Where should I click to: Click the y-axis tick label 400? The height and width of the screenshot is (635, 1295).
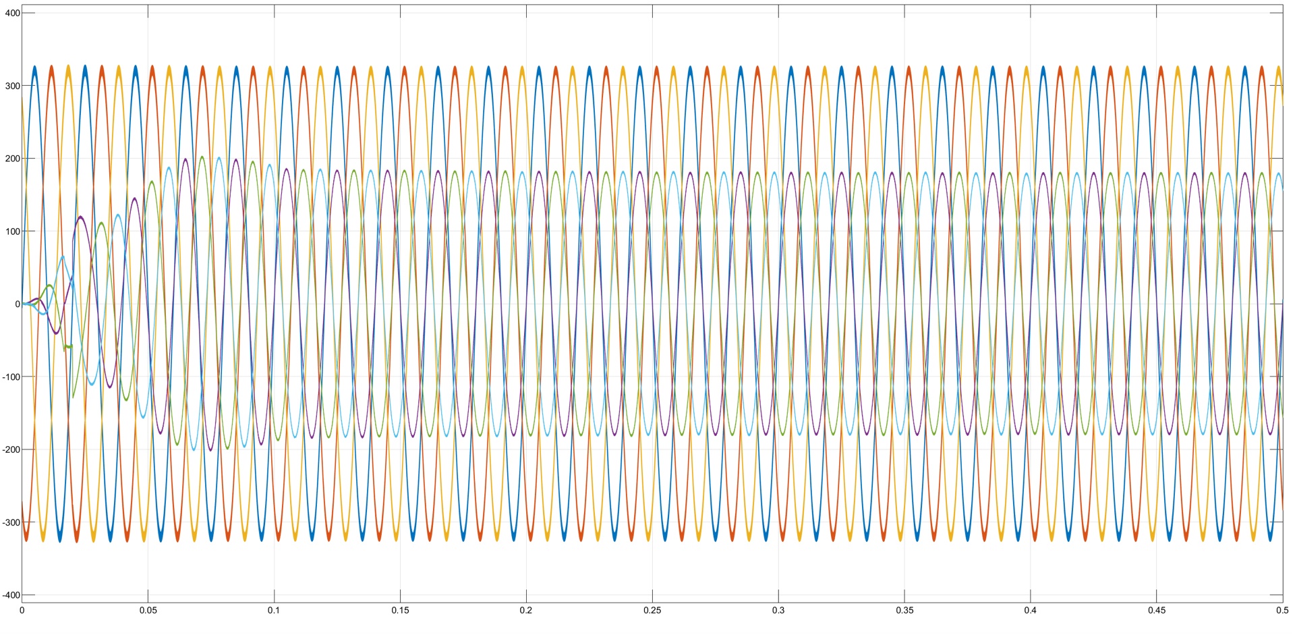click(x=12, y=13)
